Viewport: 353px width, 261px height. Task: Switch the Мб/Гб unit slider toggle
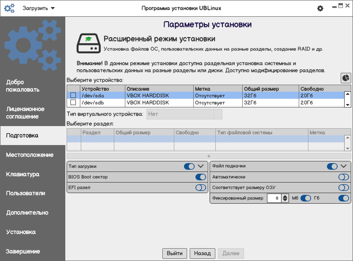pos(306,198)
